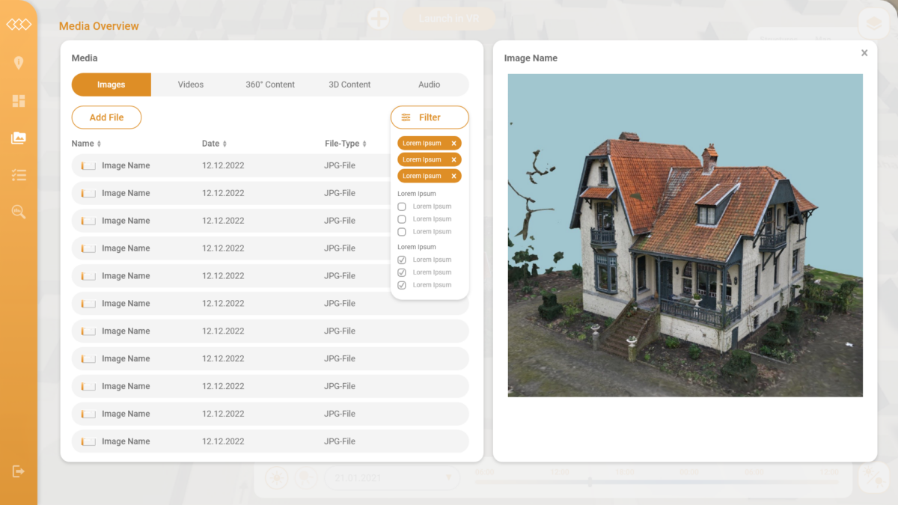Click the location pin icon in the sidebar

pos(19,63)
